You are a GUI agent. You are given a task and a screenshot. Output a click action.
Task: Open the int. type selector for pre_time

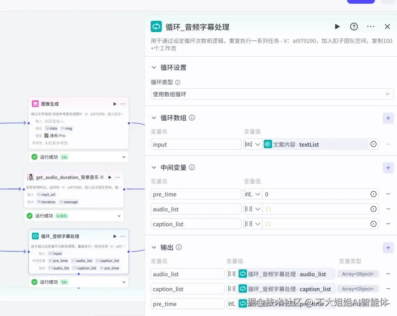click(x=253, y=194)
